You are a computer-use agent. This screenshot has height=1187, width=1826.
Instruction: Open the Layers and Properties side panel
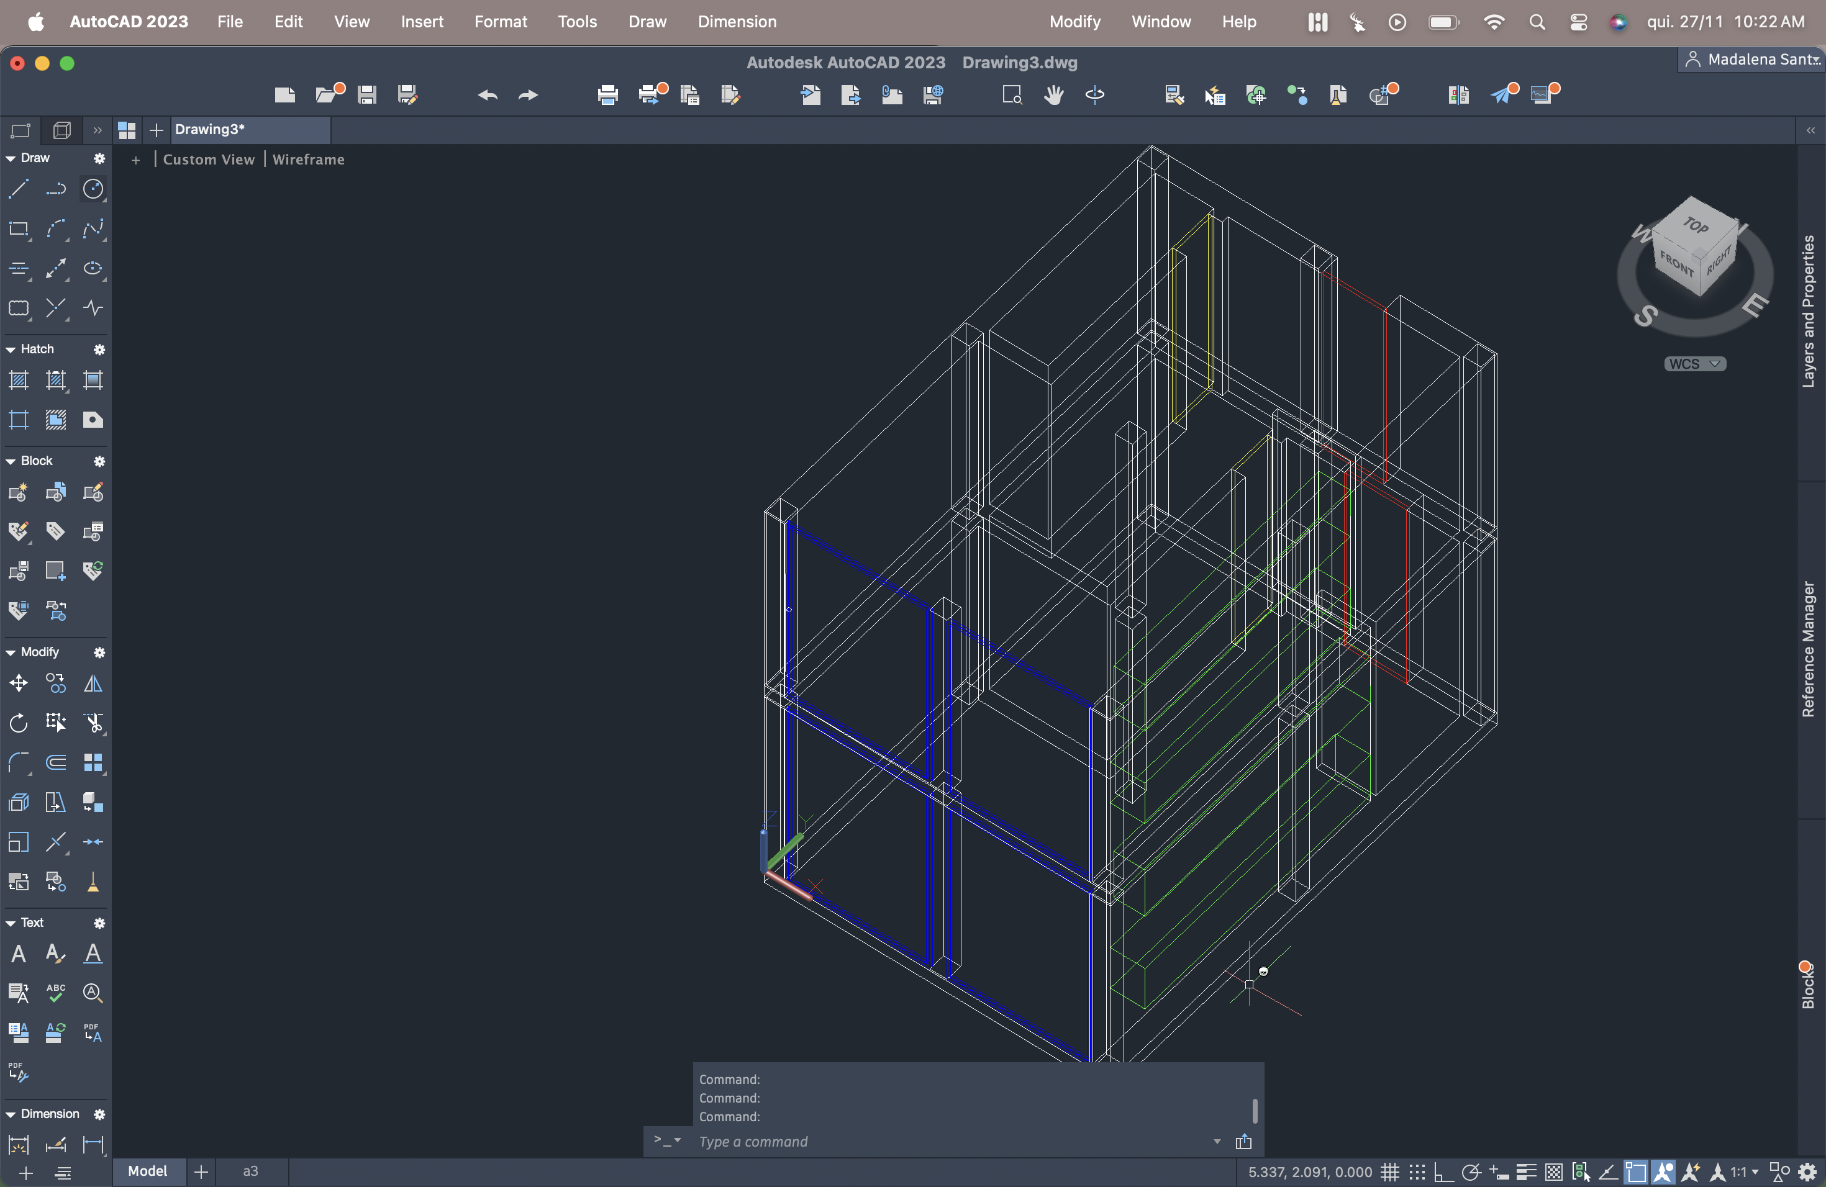1809,310
